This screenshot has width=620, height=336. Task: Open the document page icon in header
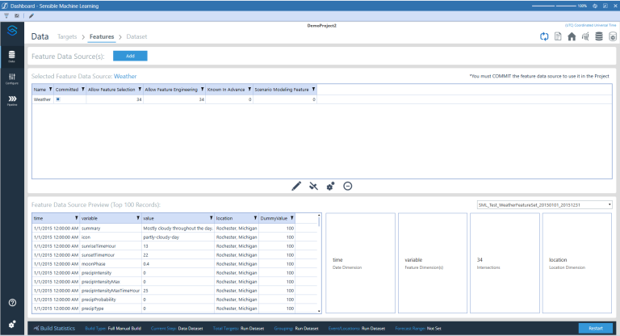tap(558, 36)
